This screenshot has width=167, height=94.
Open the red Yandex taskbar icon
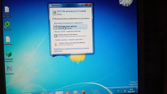pos(67,92)
